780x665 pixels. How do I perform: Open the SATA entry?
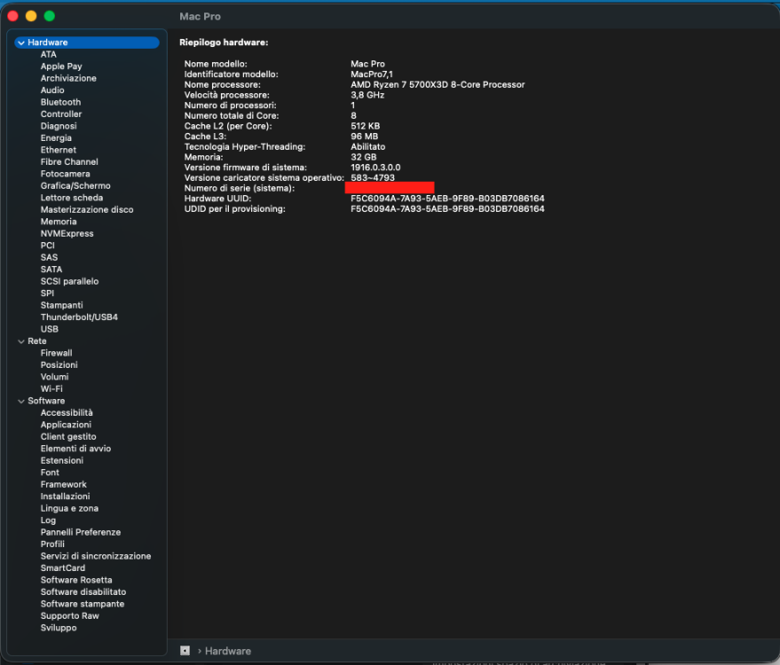click(51, 270)
